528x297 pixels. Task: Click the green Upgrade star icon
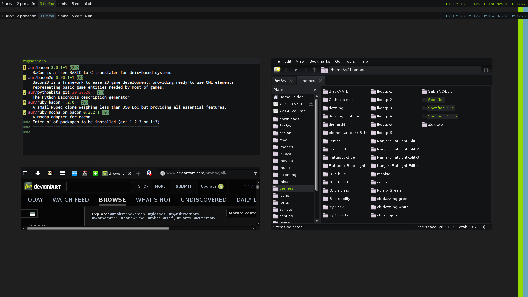[221, 186]
